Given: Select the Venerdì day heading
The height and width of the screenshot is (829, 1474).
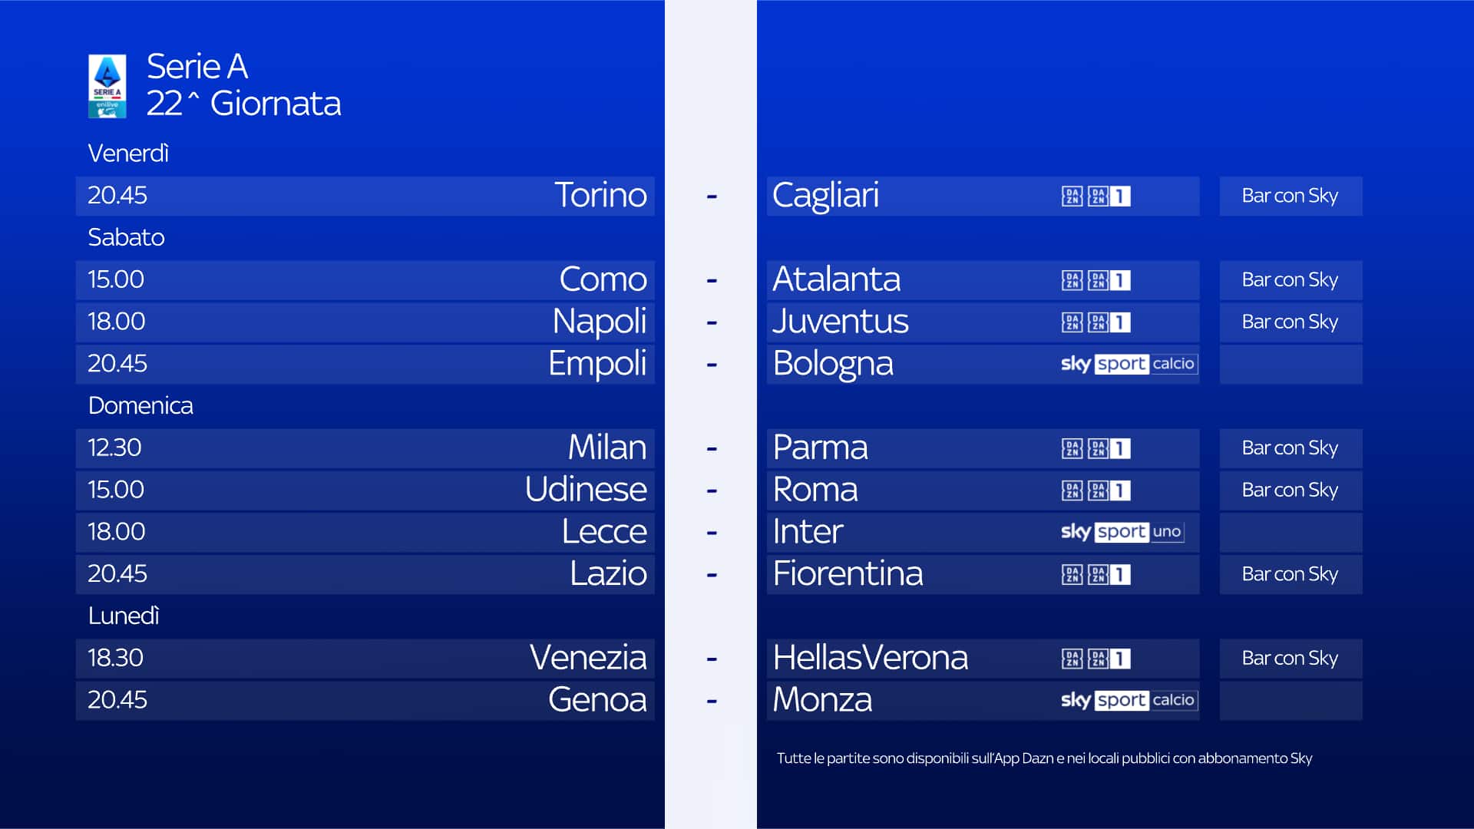Looking at the screenshot, I should 128,154.
